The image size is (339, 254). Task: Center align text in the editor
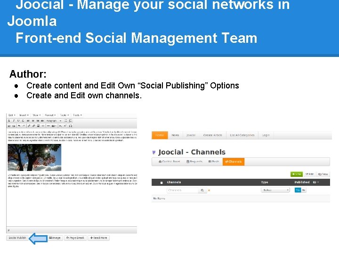click(33, 121)
